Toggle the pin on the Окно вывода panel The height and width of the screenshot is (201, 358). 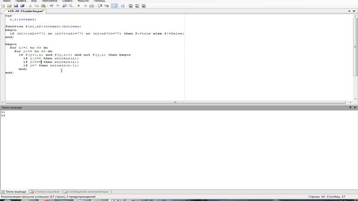coord(350,107)
